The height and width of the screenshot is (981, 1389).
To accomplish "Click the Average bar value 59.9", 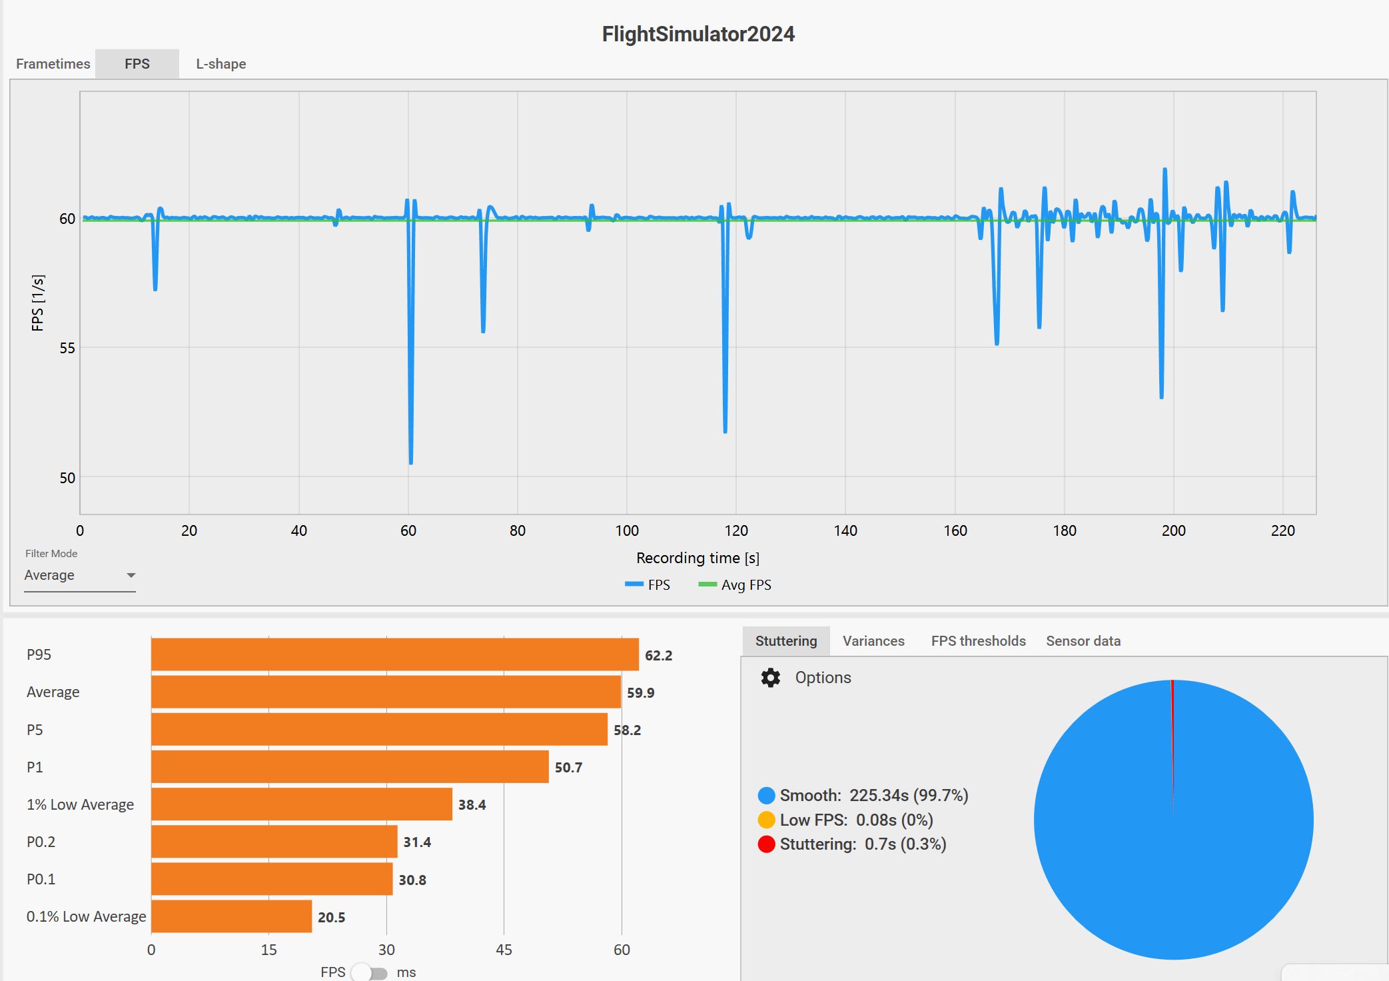I will coord(641,693).
